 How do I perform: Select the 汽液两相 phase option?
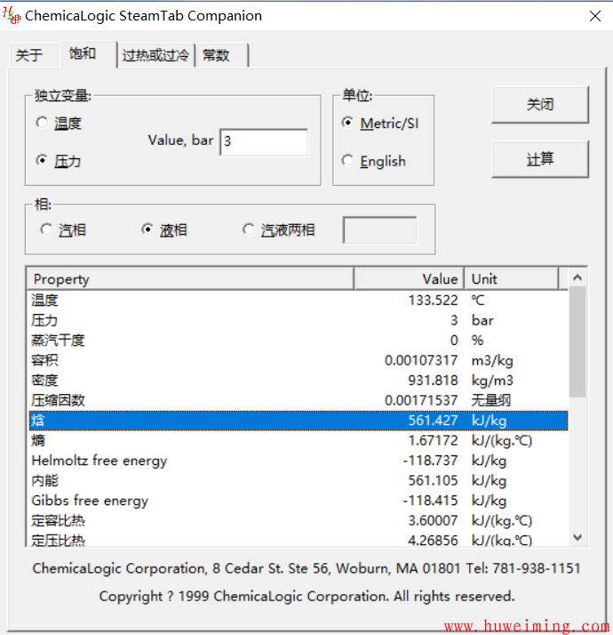[x=279, y=229]
